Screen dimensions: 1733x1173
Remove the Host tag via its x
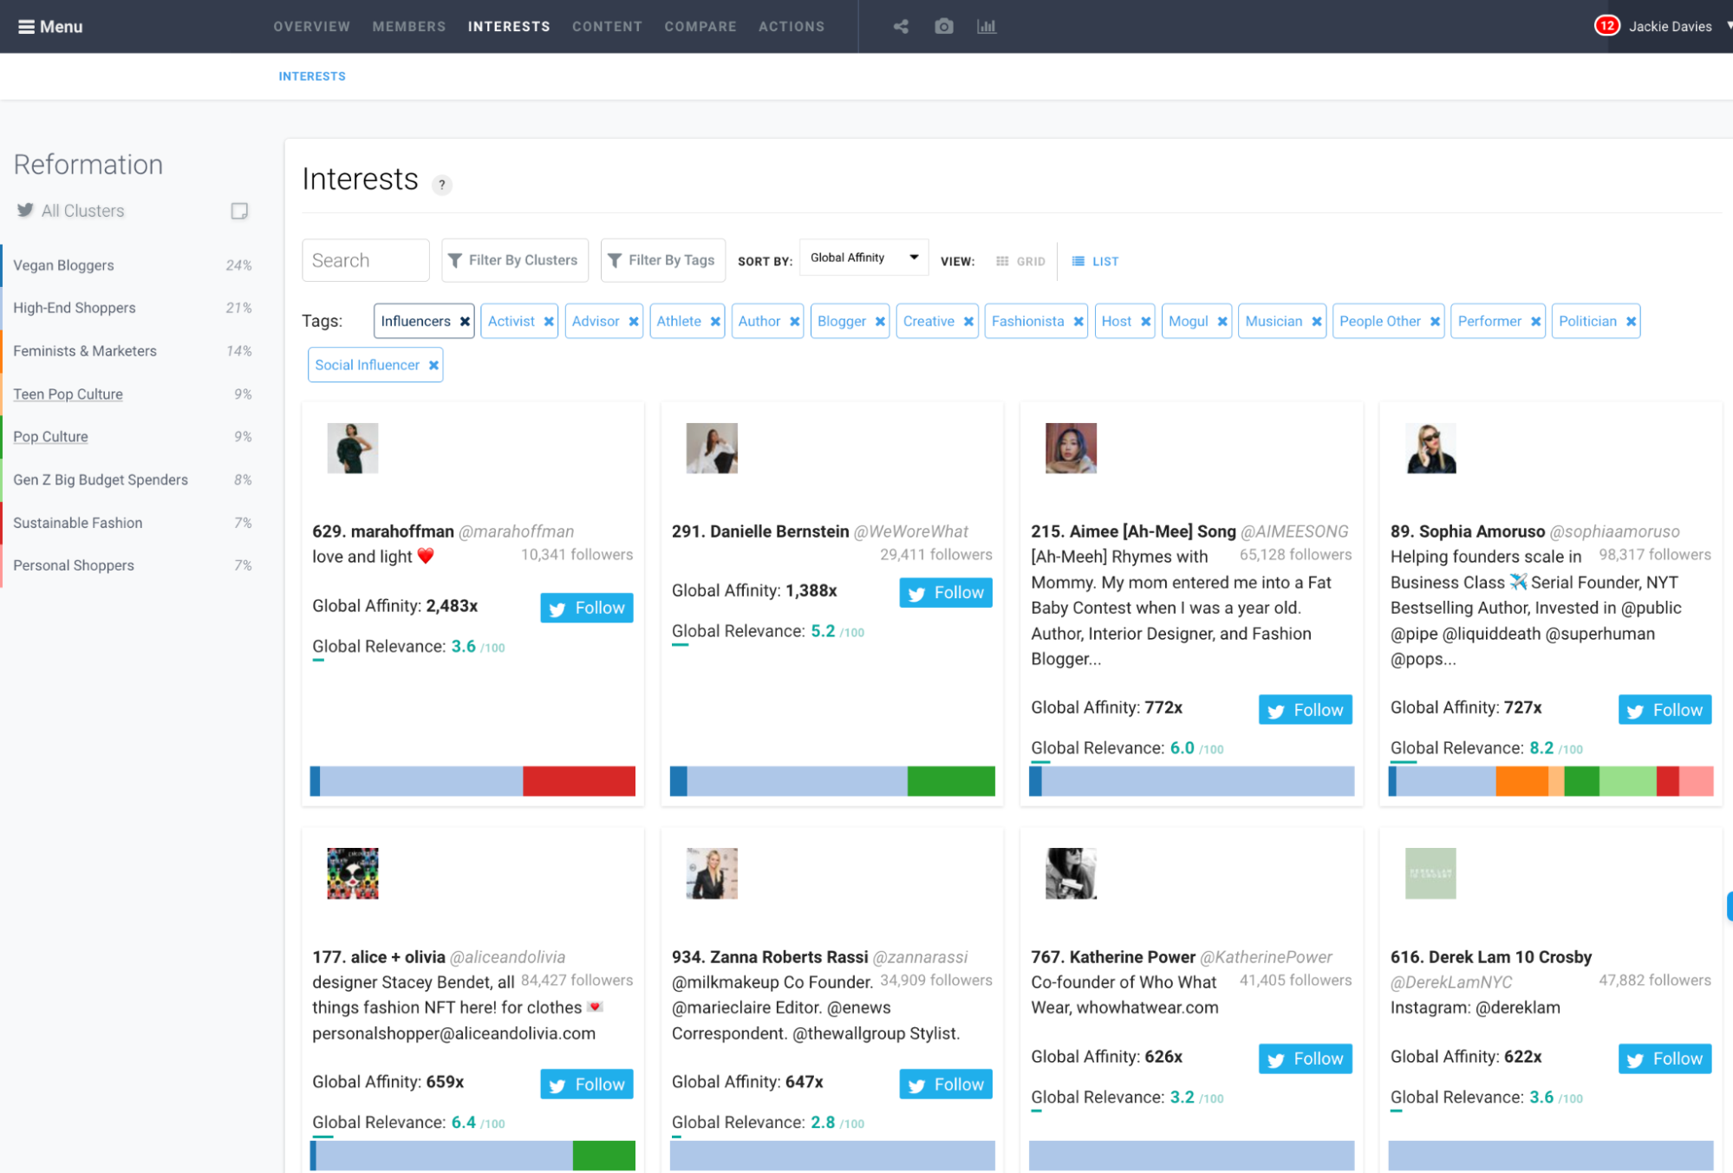(1145, 322)
